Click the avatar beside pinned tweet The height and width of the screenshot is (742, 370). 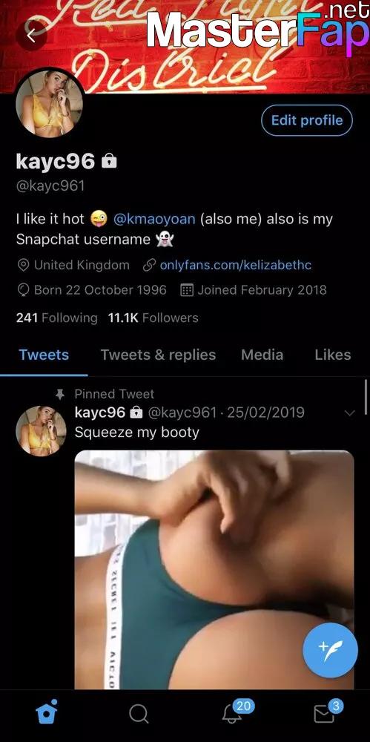click(42, 430)
